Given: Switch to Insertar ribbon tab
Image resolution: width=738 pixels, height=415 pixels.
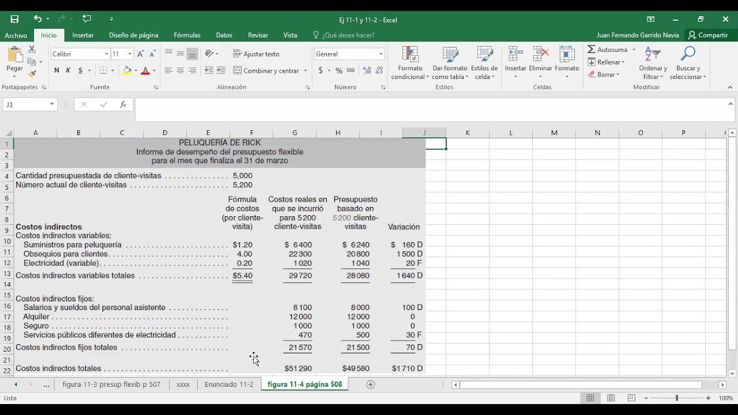Looking at the screenshot, I should pyautogui.click(x=83, y=35).
